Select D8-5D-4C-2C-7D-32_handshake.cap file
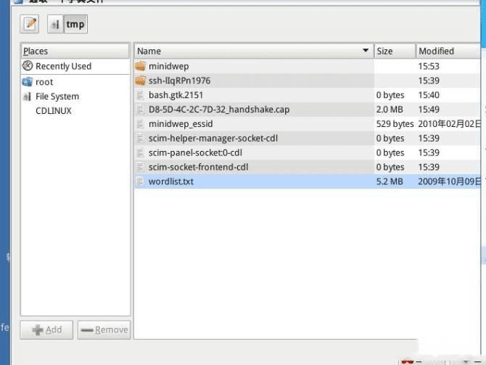 (x=219, y=110)
